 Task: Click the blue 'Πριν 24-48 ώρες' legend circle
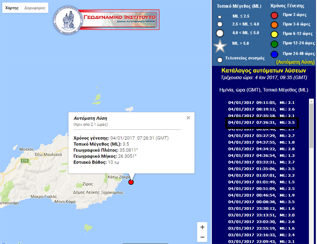click(275, 54)
